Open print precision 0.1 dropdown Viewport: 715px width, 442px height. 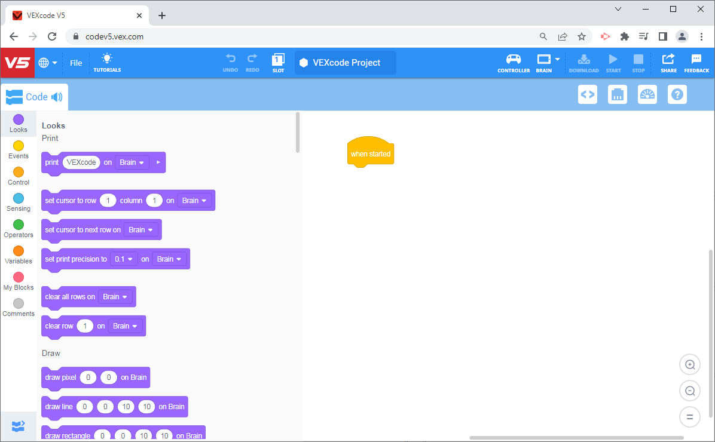tap(124, 259)
